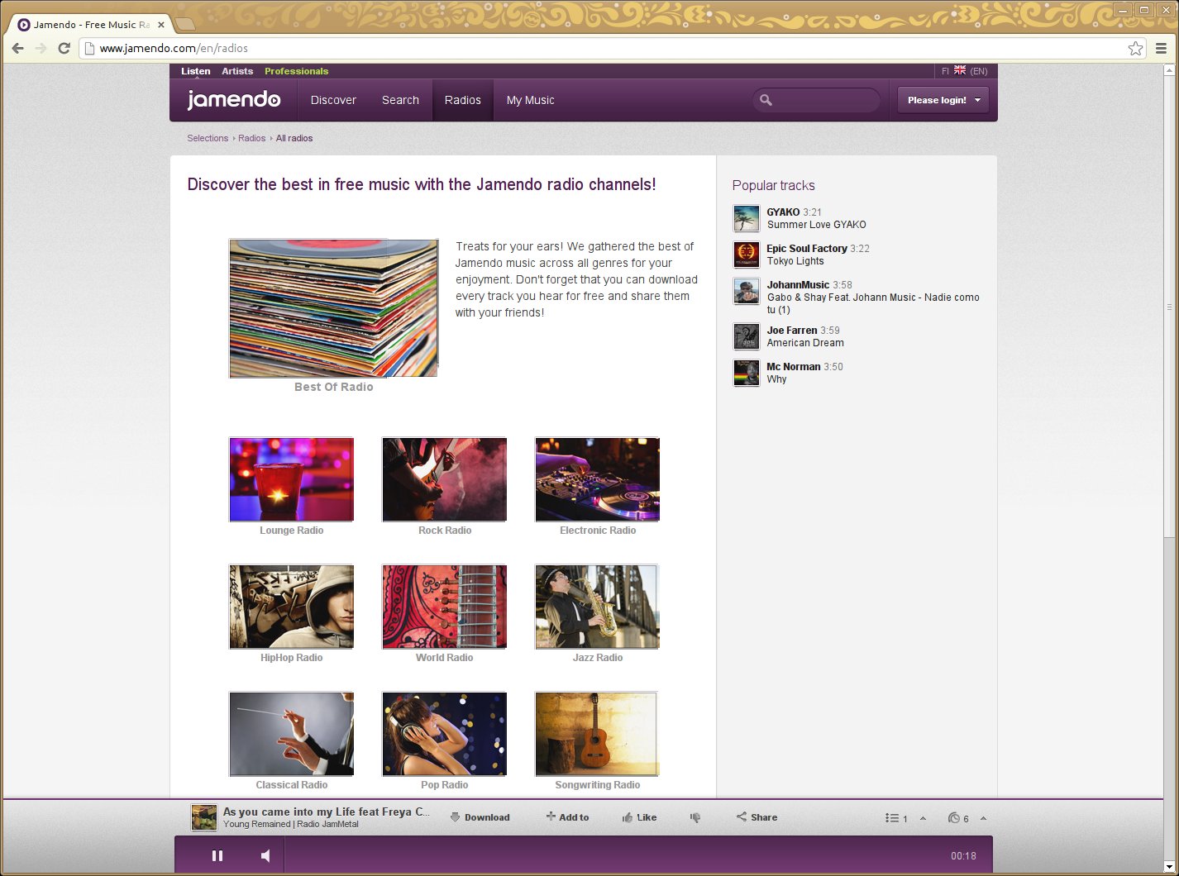This screenshot has width=1179, height=876.
Task: Pause the currently playing track
Action: [x=217, y=855]
